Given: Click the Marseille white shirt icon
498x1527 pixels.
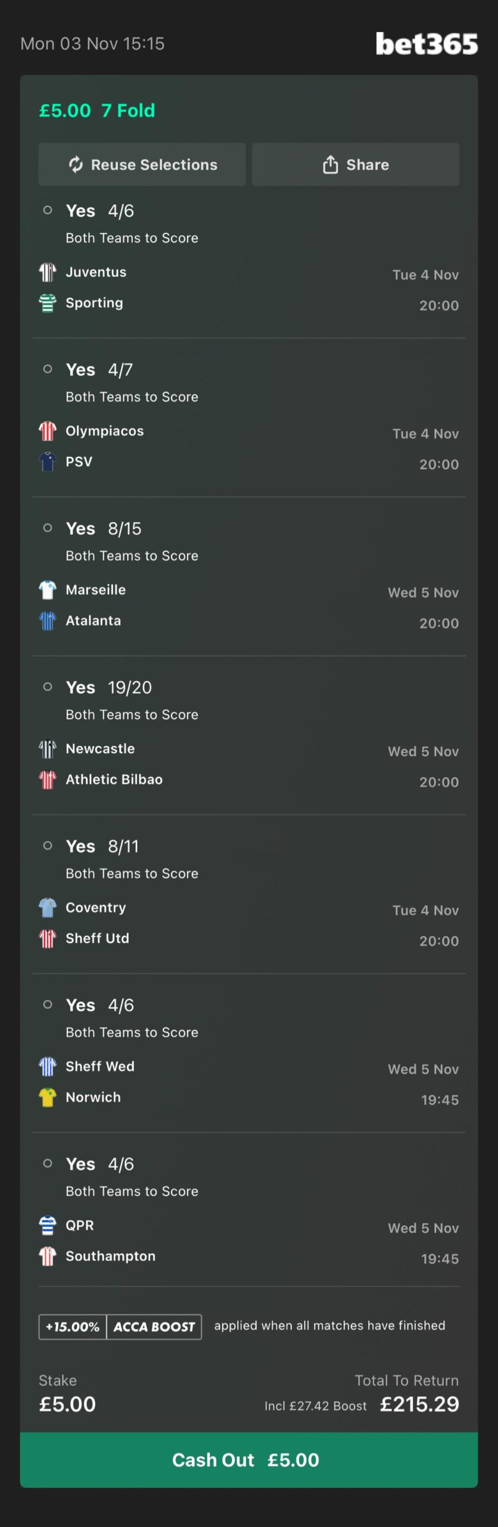Looking at the screenshot, I should (x=48, y=590).
